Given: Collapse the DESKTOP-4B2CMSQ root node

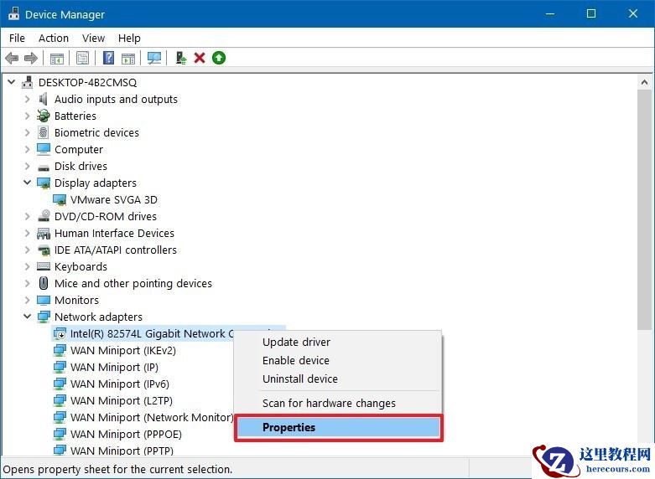Looking at the screenshot, I should coord(12,82).
